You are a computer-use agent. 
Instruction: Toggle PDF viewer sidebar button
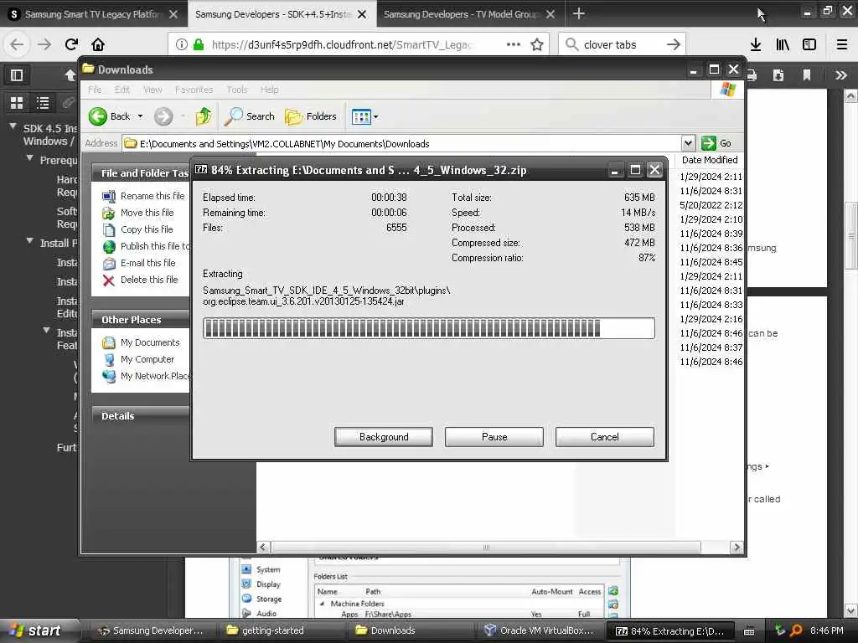pyautogui.click(x=17, y=75)
